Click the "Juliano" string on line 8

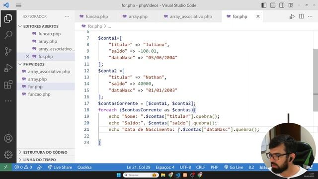pyautogui.click(x=155, y=45)
